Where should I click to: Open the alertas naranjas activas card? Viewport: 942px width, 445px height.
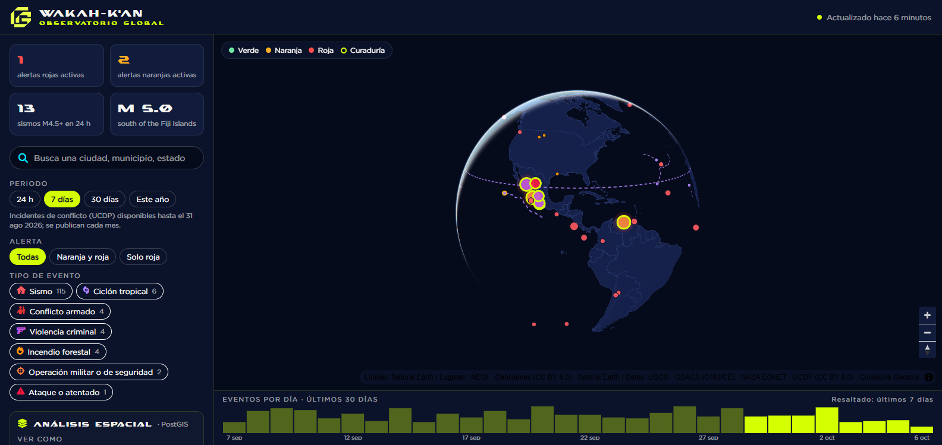tap(157, 65)
